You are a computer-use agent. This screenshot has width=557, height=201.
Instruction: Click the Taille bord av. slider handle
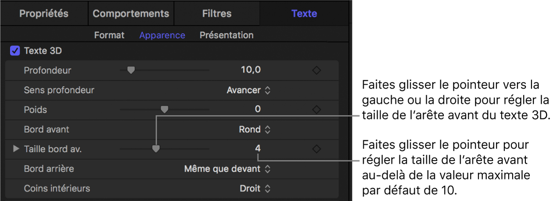[x=155, y=148]
